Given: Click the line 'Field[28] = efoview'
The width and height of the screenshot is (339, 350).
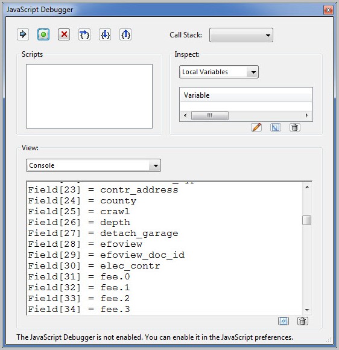Looking at the screenshot, I should click(x=85, y=244).
